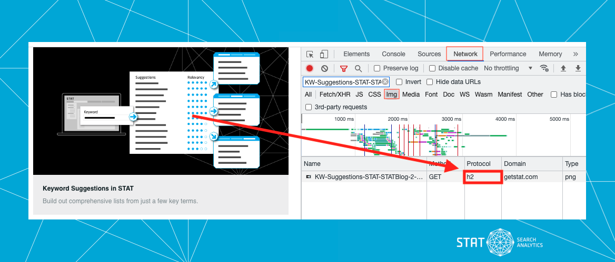Switch to the Sources tab
The height and width of the screenshot is (262, 615).
pos(429,54)
